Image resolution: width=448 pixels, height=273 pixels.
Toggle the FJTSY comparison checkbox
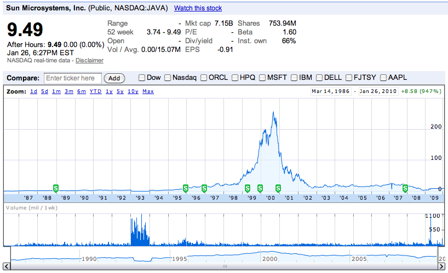(349, 78)
